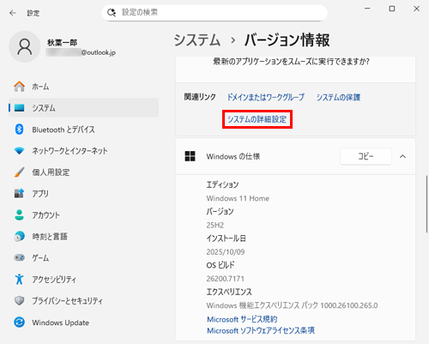Open ドメインまたはワークグループ link
Image resolution: width=429 pixels, height=344 pixels.
pyautogui.click(x=266, y=97)
